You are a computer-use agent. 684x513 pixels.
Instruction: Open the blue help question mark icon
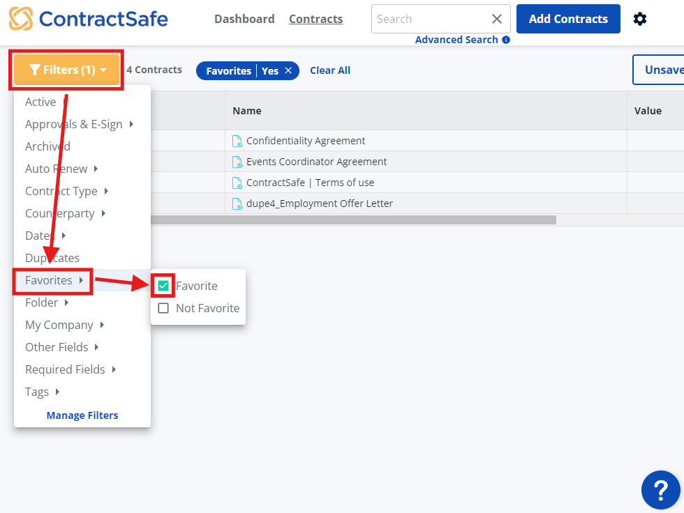click(660, 490)
